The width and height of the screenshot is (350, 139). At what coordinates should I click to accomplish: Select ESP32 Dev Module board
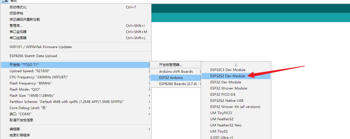tap(236, 82)
